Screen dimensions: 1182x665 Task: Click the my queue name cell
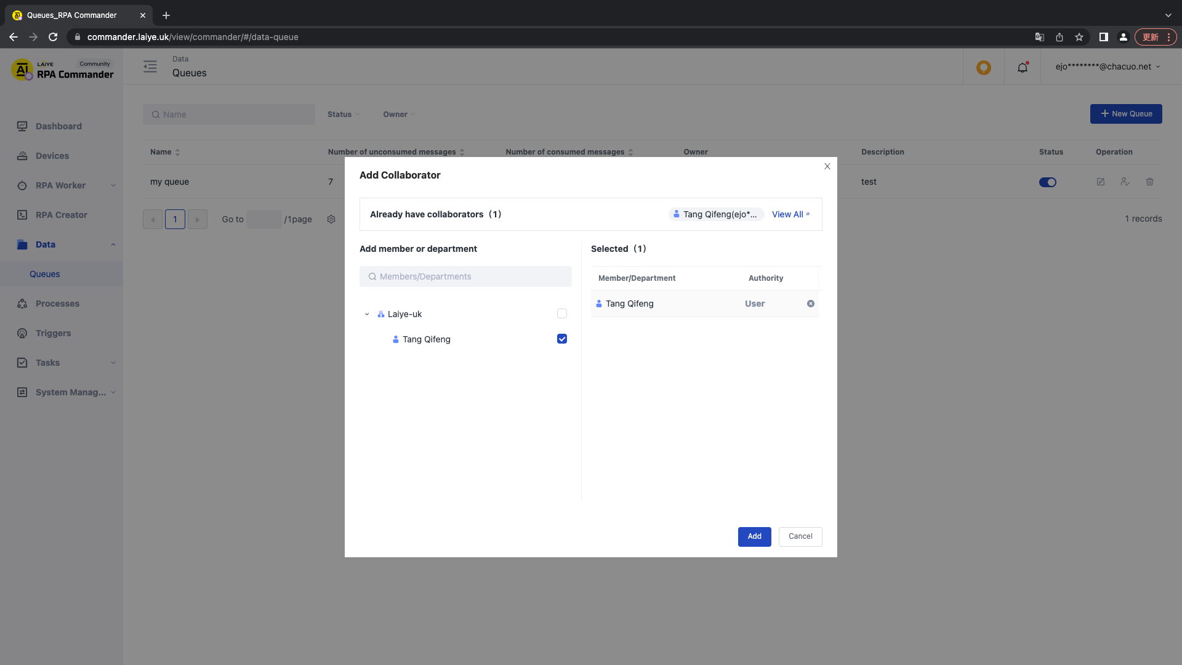tap(169, 182)
